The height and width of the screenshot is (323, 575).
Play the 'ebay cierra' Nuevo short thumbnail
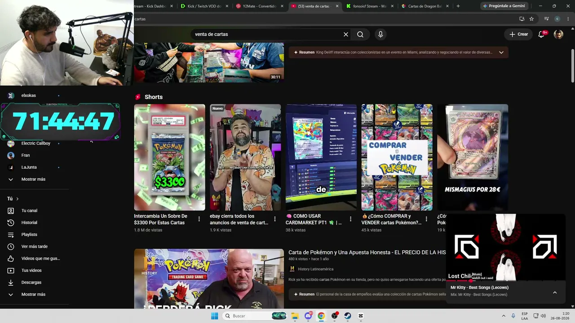(245, 157)
